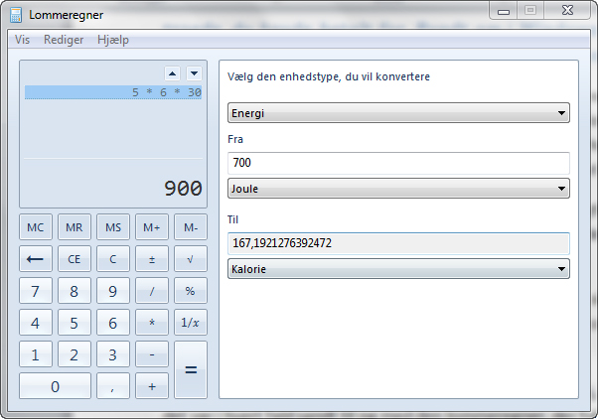This screenshot has height=419, width=598.
Task: Click the backspace arrow key
Action: (36, 260)
